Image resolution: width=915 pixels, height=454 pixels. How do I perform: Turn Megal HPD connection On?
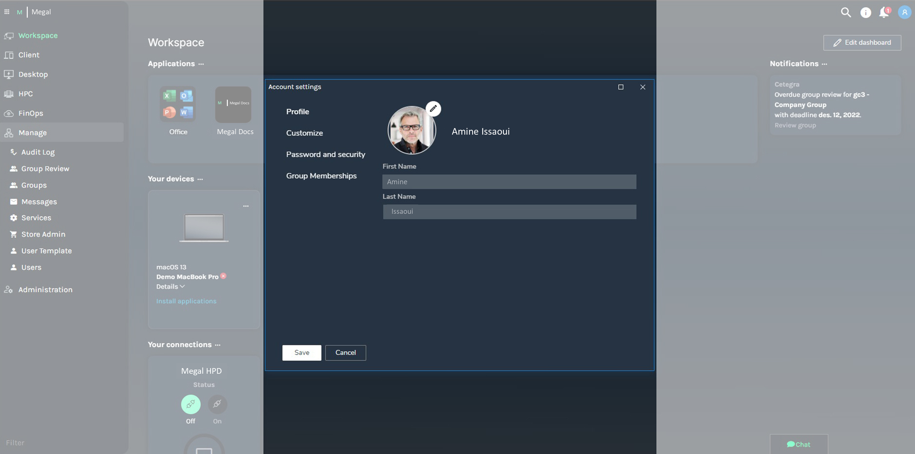218,404
